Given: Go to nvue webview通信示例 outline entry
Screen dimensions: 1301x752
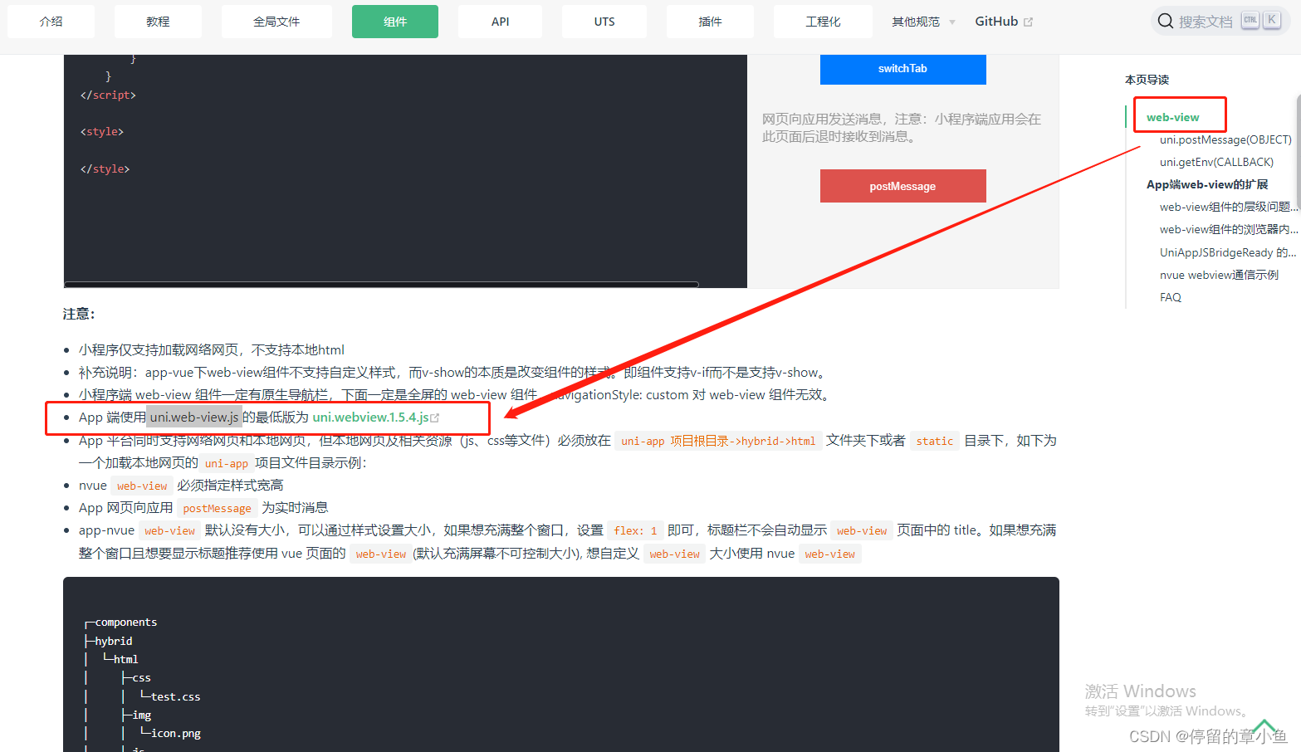Looking at the screenshot, I should 1219,275.
